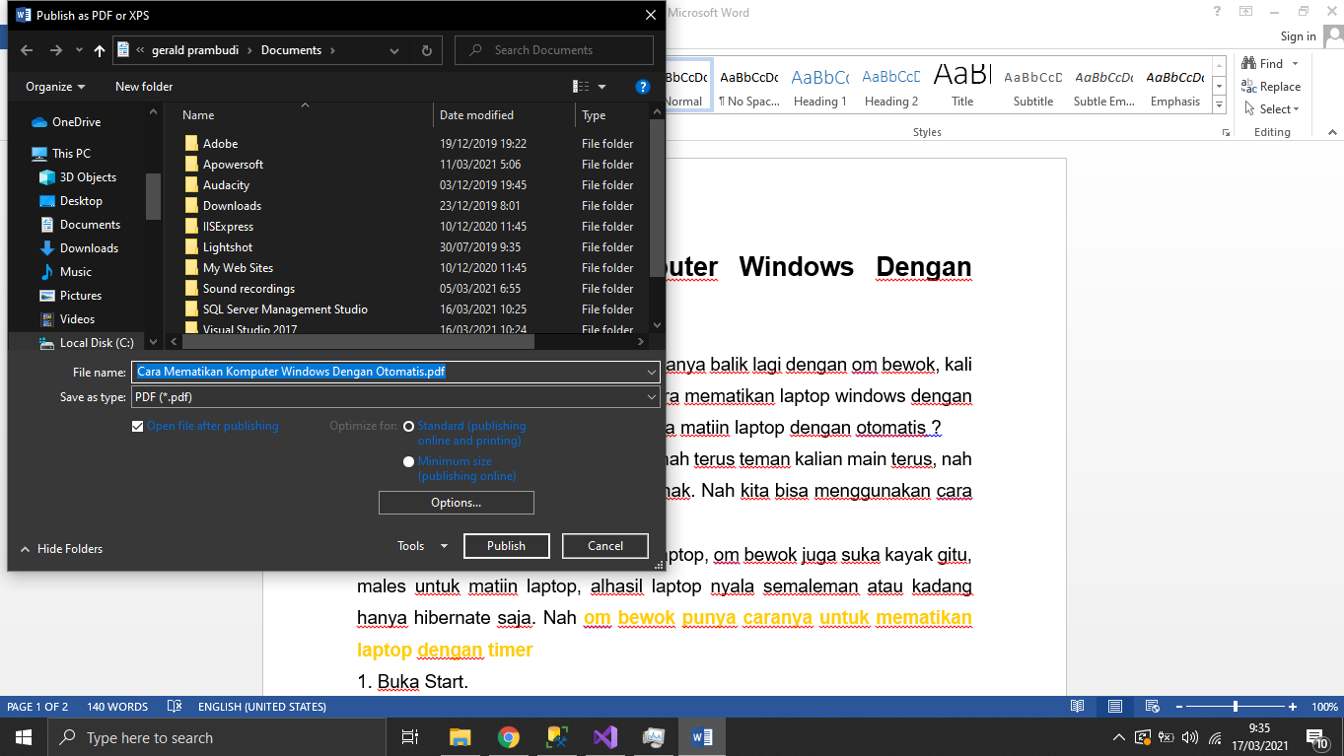
Task: Open Desktop in the navigation pane
Action: pyautogui.click(x=71, y=201)
